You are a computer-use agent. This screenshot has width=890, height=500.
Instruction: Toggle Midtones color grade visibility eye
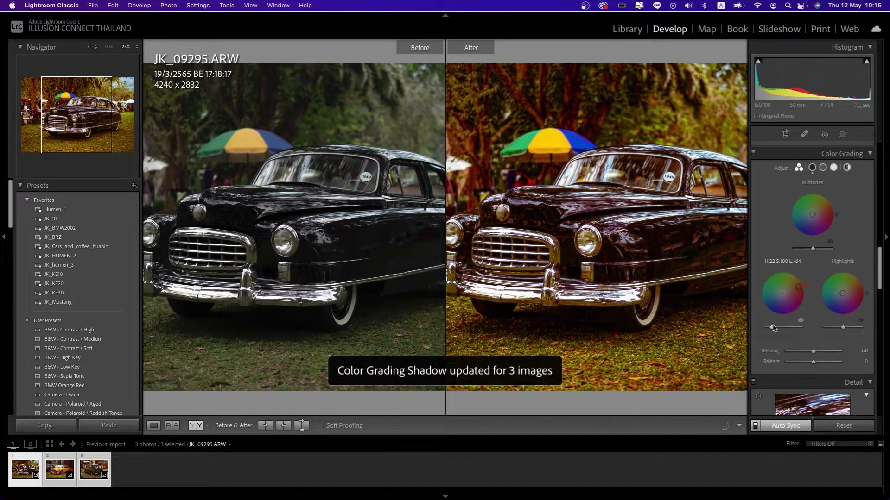coord(830,241)
